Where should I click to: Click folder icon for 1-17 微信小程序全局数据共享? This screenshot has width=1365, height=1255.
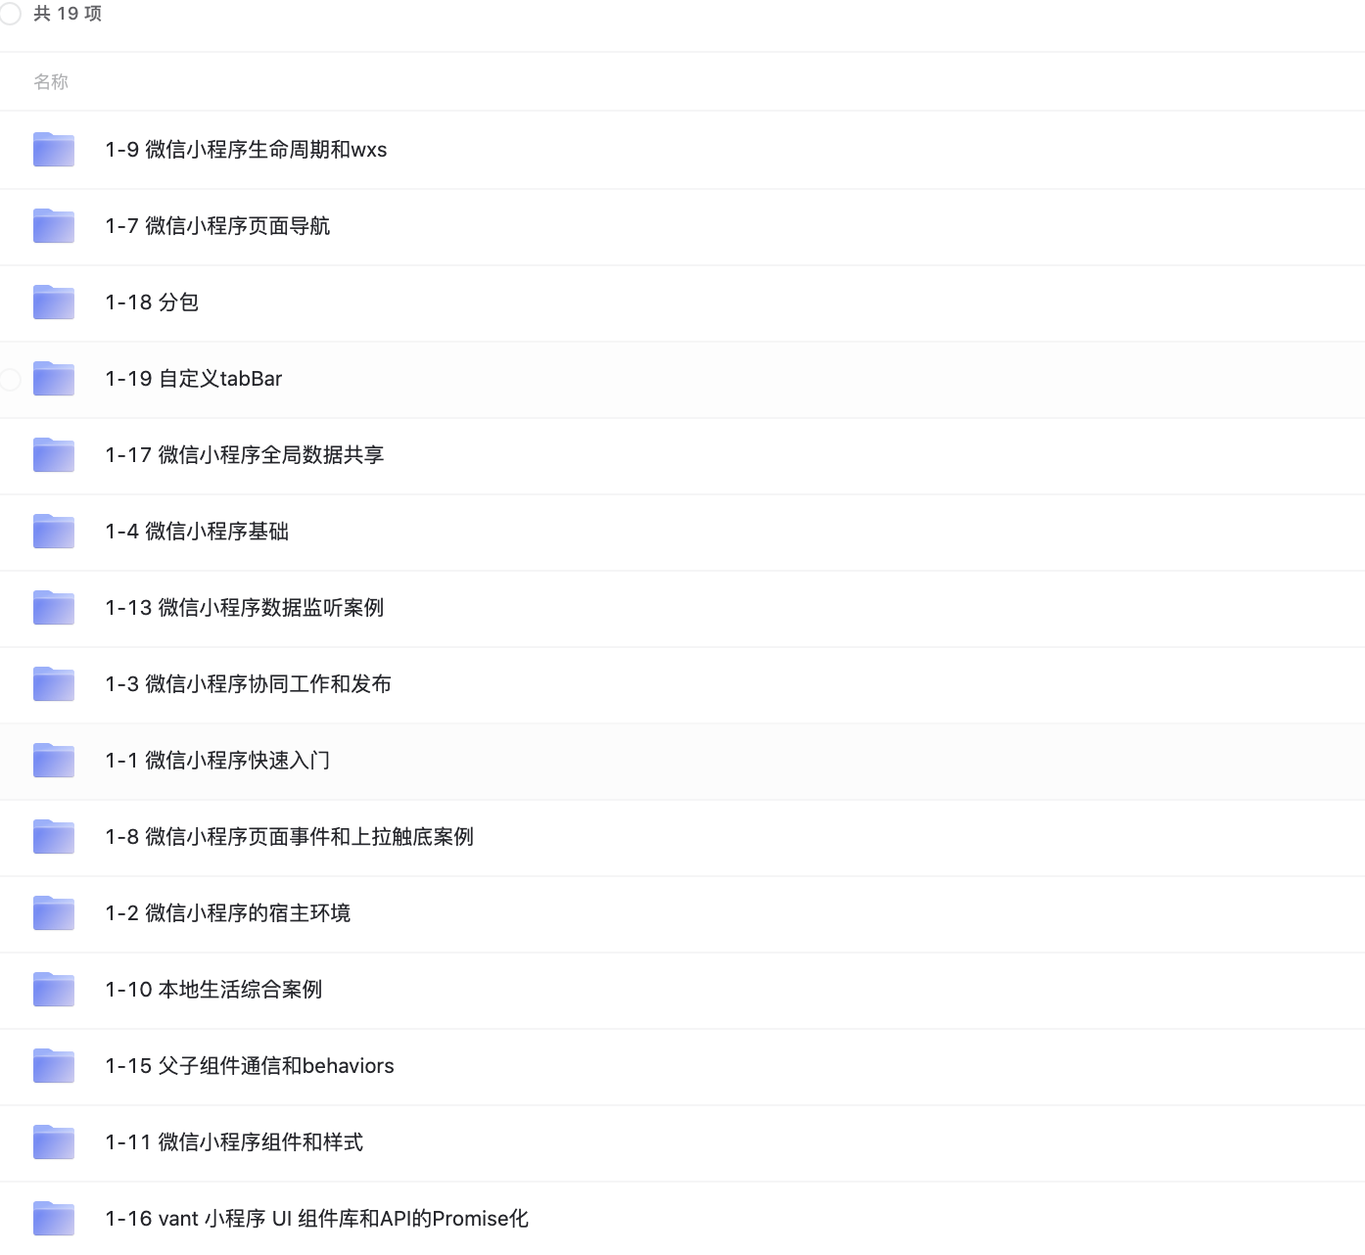tap(54, 455)
